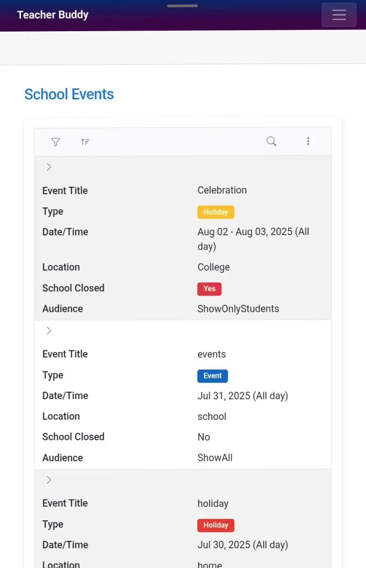This screenshot has height=568, width=366.
Task: Select the 'holiday' title value
Action: 213,503
